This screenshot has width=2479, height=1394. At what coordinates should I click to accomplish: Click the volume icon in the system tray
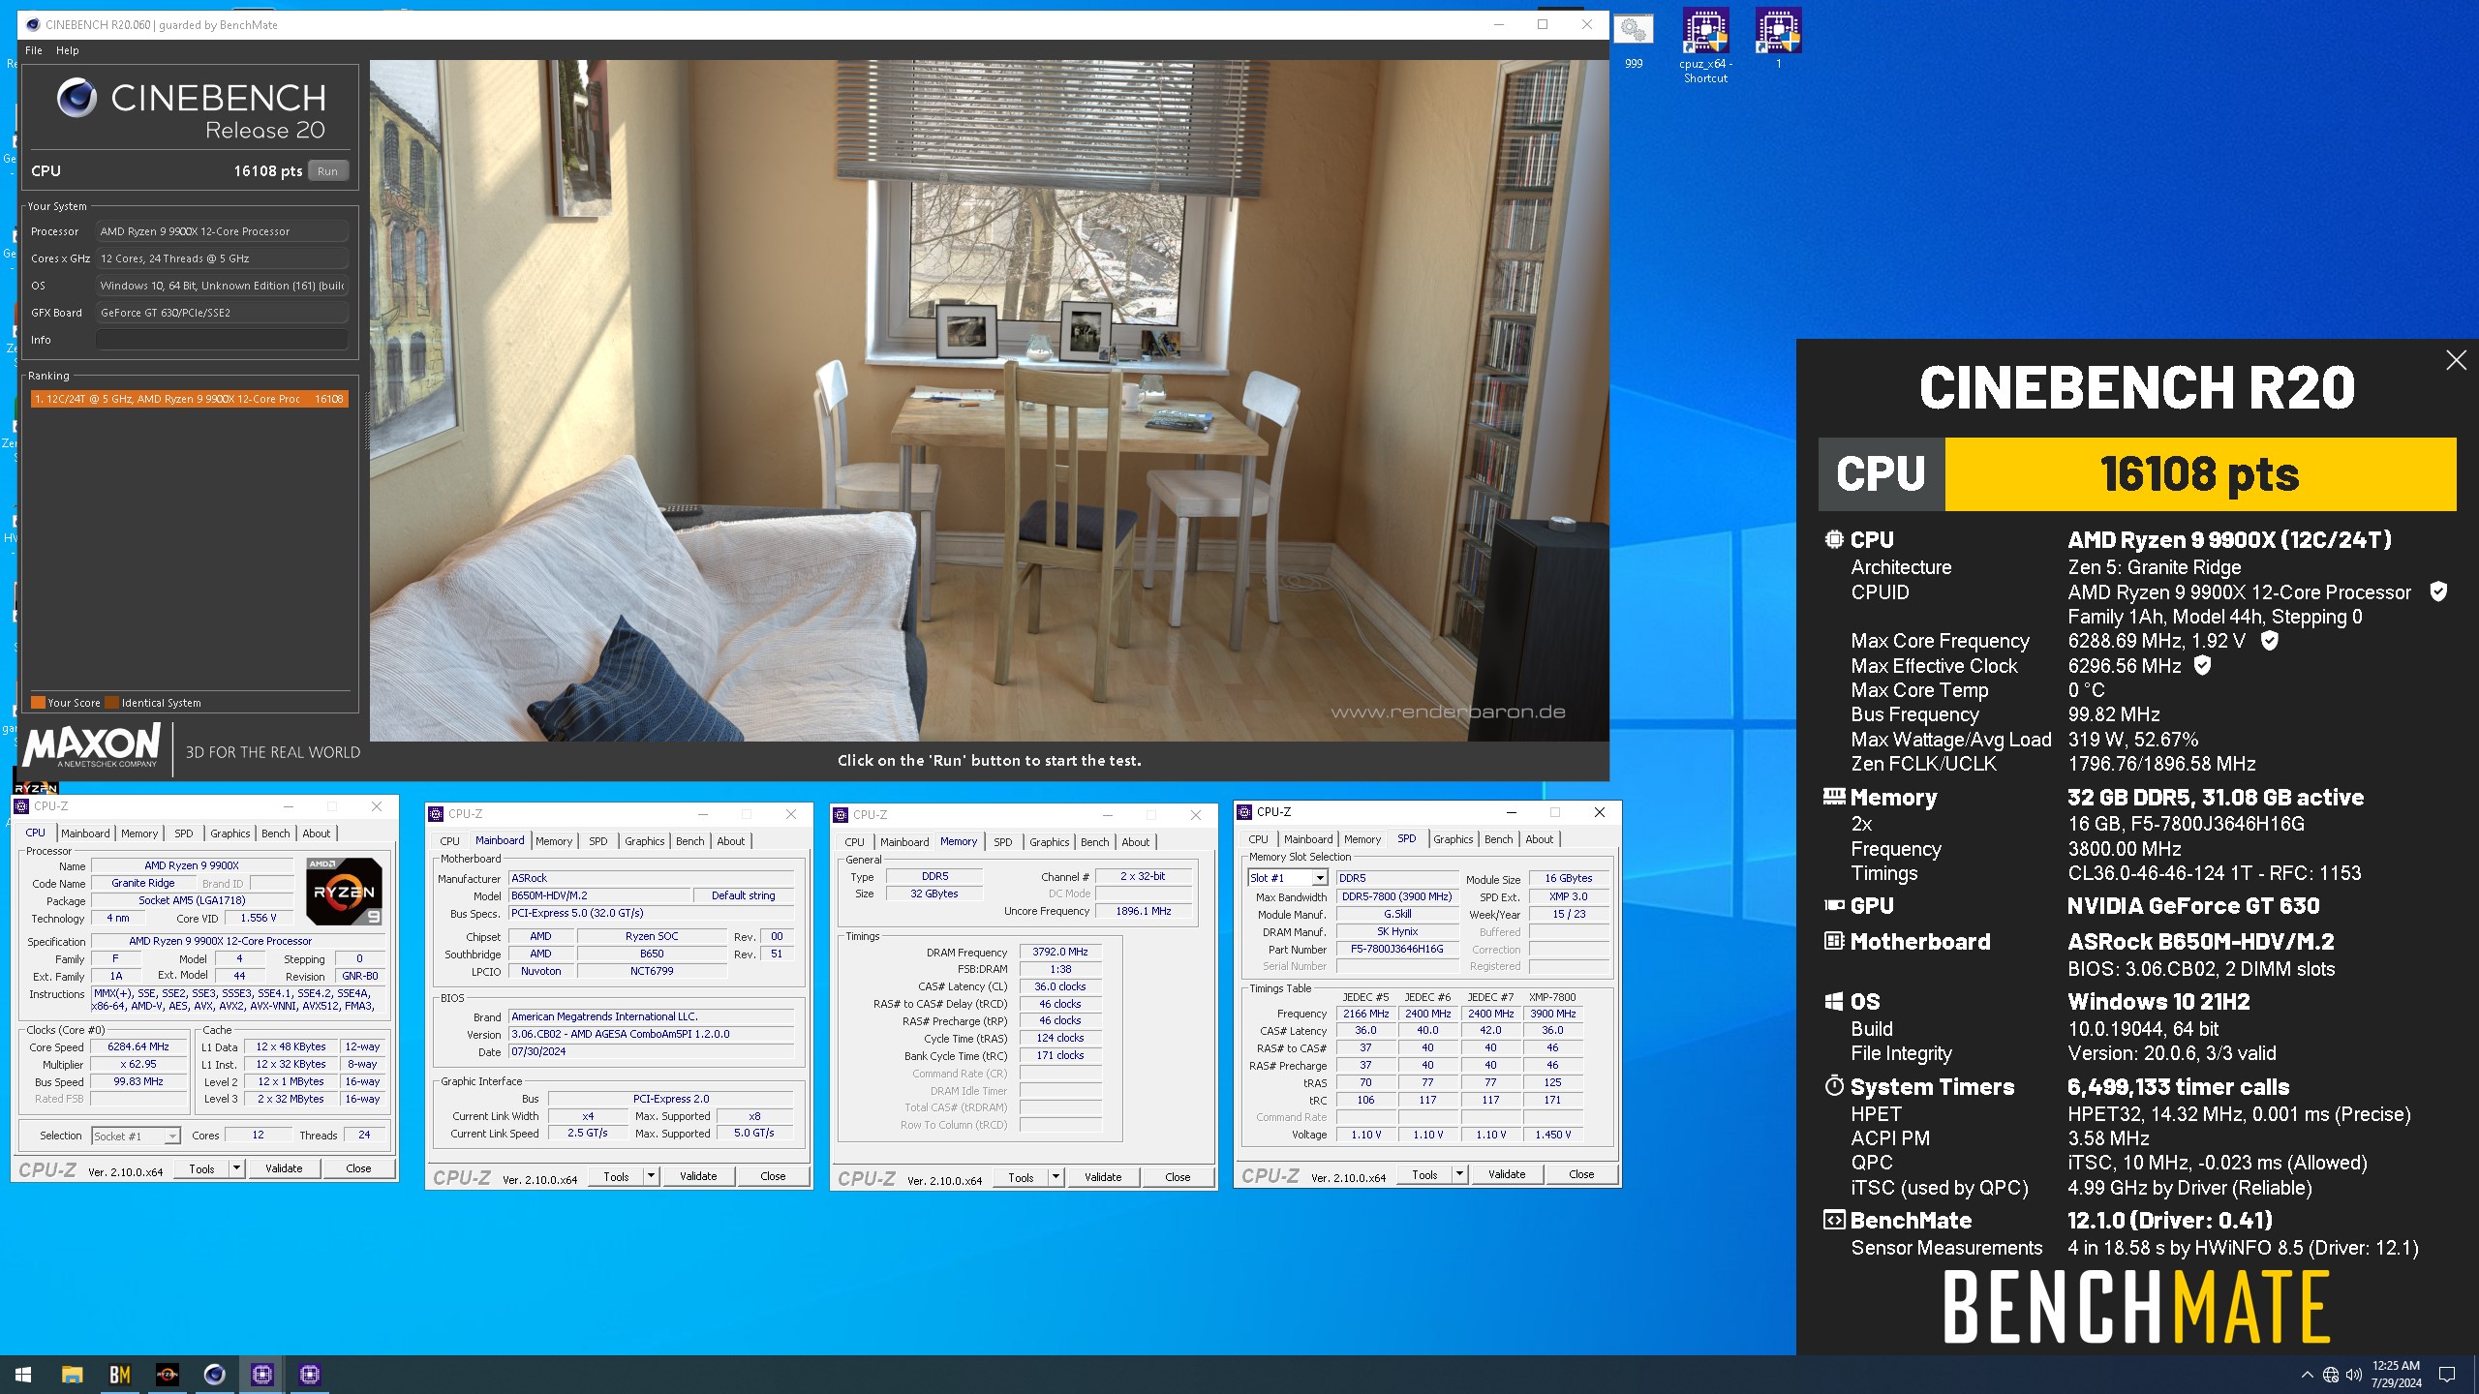click(x=2353, y=1374)
